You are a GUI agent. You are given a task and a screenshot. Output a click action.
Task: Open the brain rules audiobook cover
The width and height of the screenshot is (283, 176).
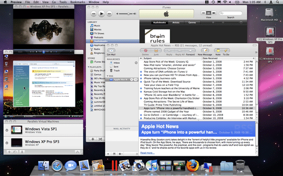[157, 36]
